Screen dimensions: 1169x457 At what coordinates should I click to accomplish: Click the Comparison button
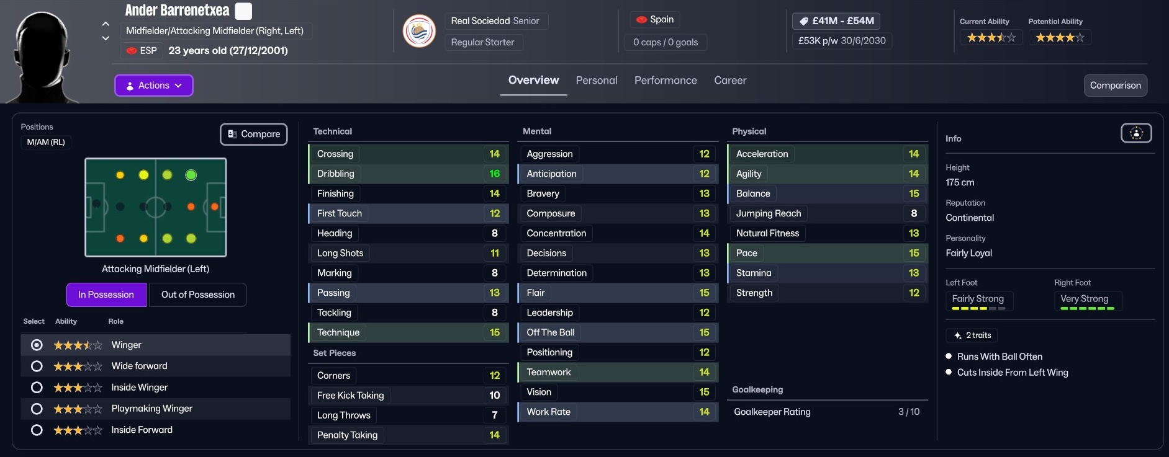(1114, 86)
